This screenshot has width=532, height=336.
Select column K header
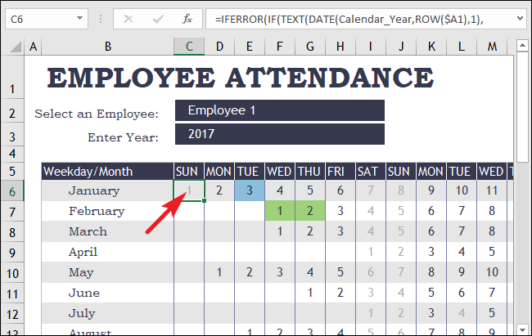[x=431, y=47]
